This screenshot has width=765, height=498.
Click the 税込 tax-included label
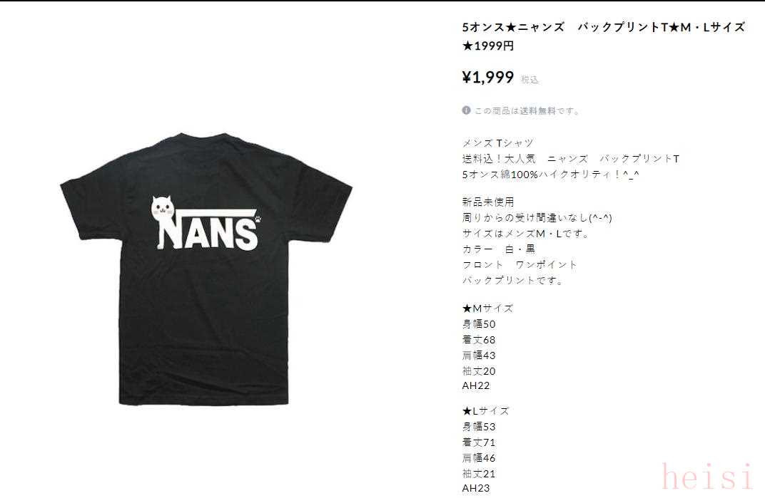tap(530, 79)
